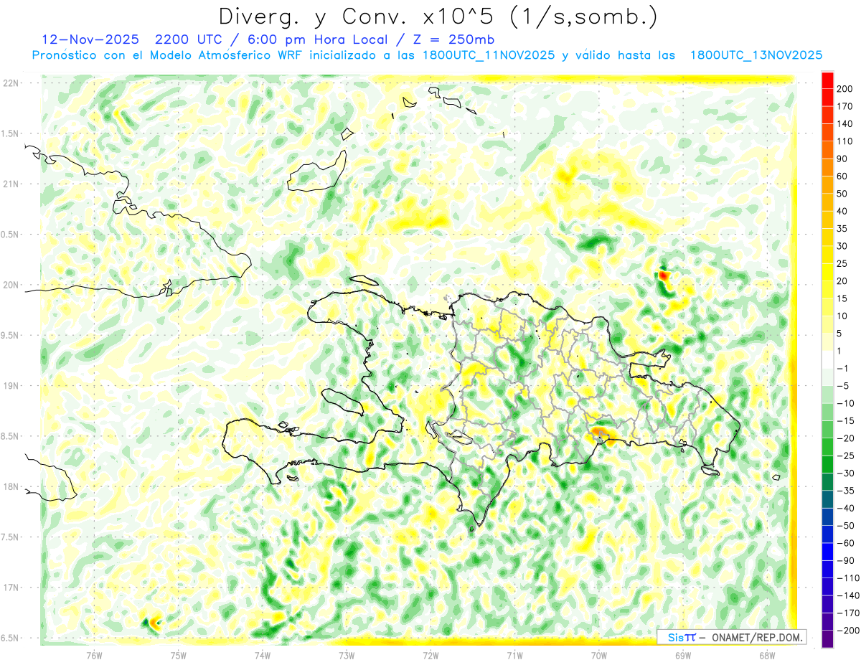861x665 pixels.
Task: Click the '1.5N' latitude axis label
Action: (11, 133)
